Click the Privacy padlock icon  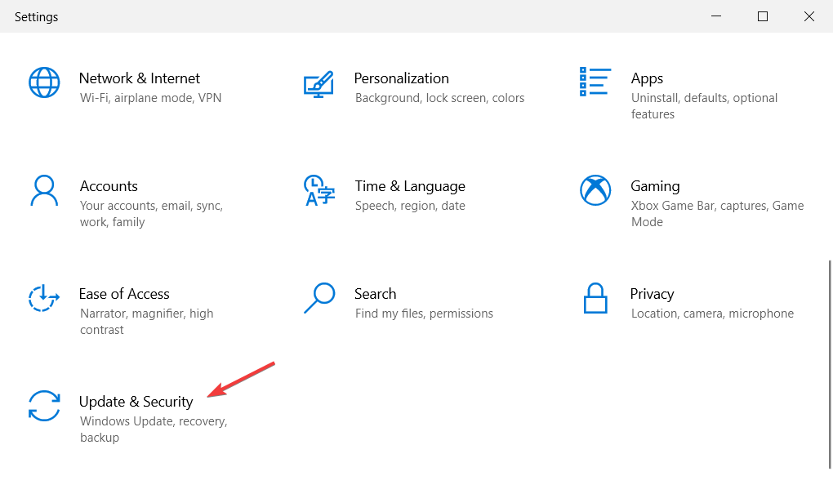[x=595, y=298]
